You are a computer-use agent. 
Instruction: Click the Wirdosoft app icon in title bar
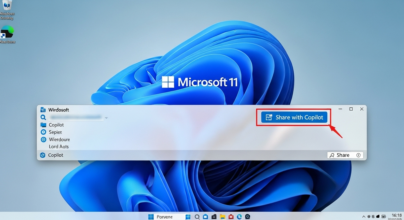coord(43,110)
